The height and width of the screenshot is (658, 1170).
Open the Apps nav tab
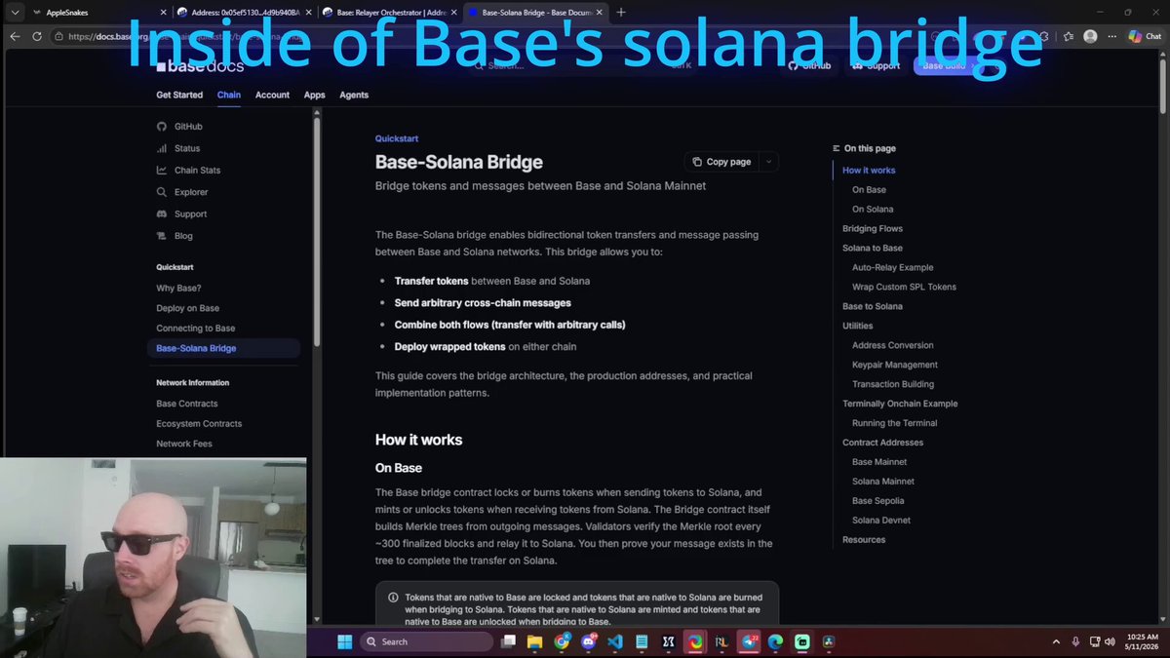coord(314,95)
